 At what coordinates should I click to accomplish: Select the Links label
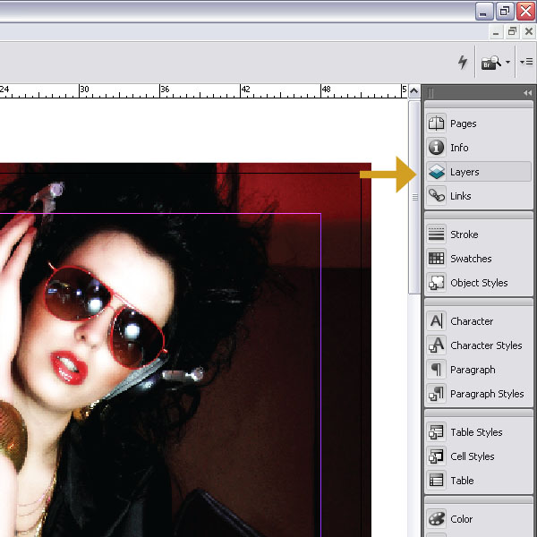tap(460, 196)
